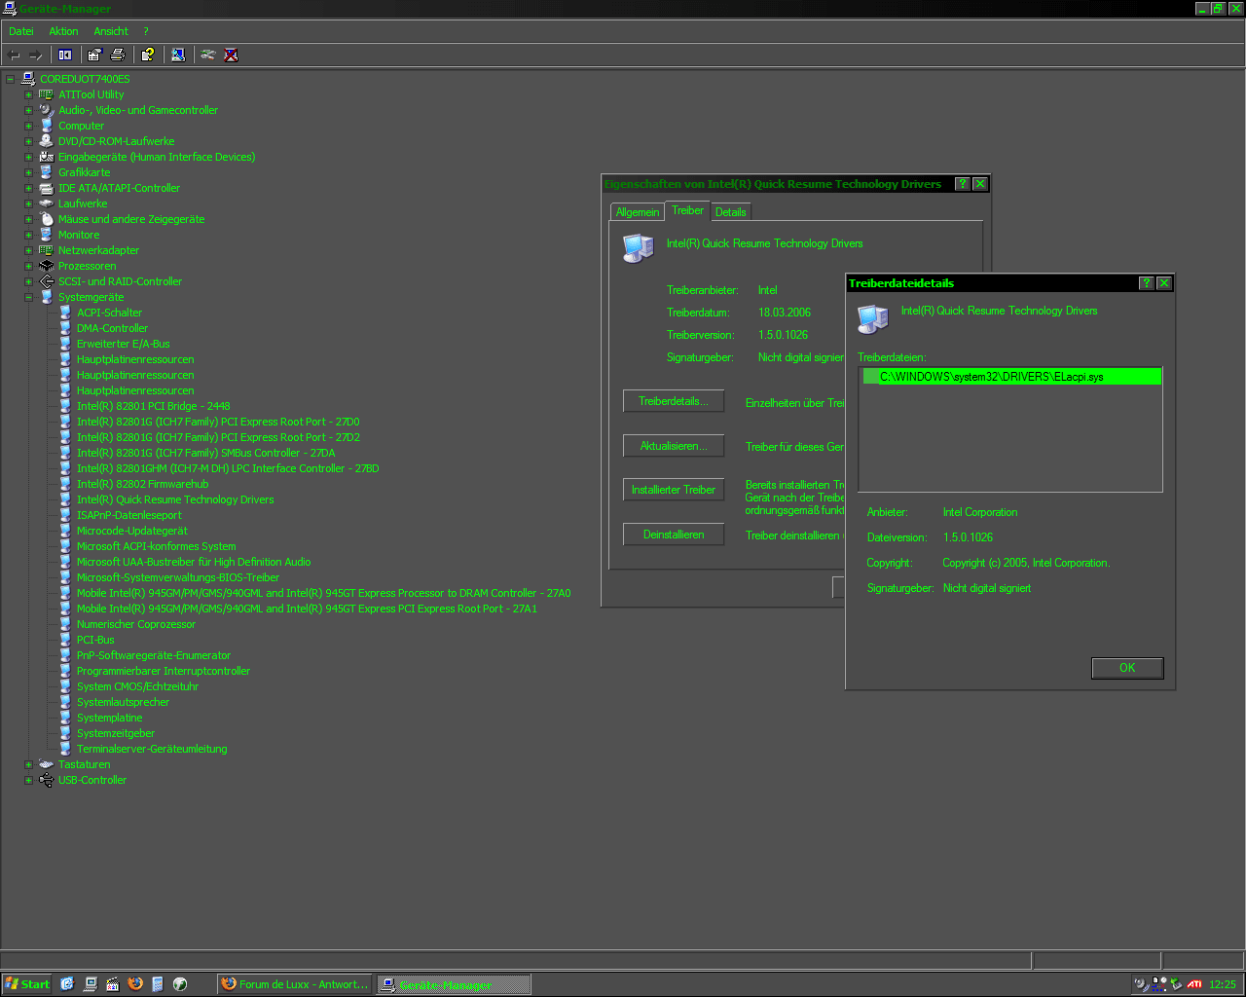Viewport: 1246px width, 997px height.
Task: Expand the IDE ATA/ATAPI-Controller node
Action: pos(28,188)
